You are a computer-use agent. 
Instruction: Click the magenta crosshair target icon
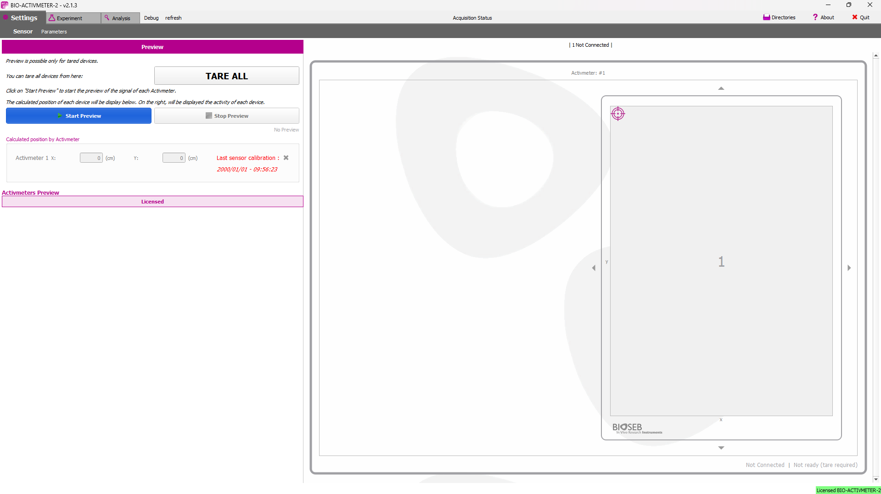tap(618, 114)
